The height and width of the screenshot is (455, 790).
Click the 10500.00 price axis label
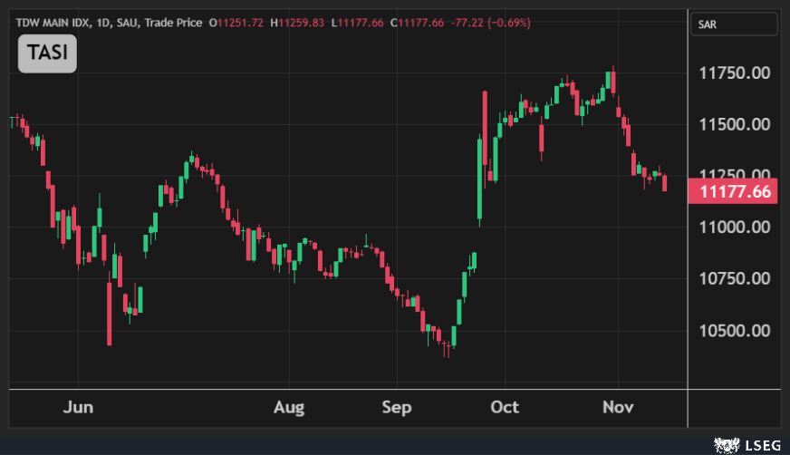tap(735, 331)
